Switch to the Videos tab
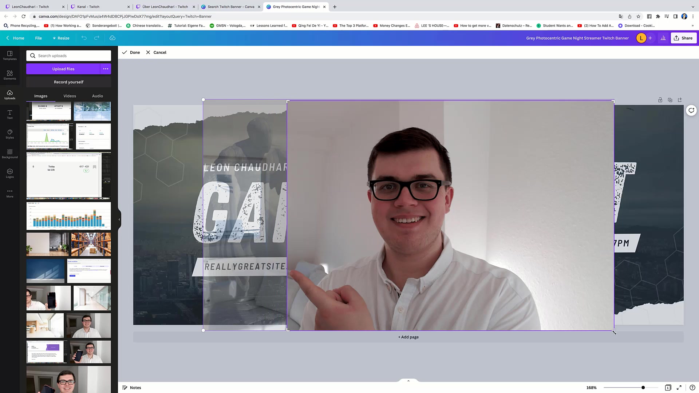The width and height of the screenshot is (699, 393). [x=70, y=96]
